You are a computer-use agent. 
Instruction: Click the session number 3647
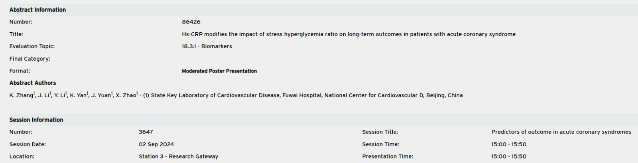point(146,132)
